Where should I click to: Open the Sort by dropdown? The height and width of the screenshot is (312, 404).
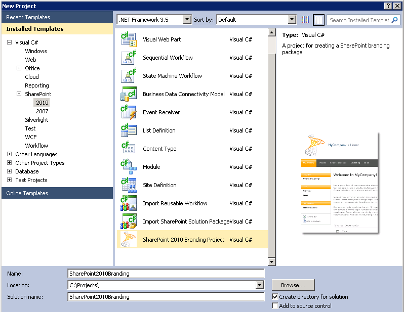pyautogui.click(x=292, y=20)
